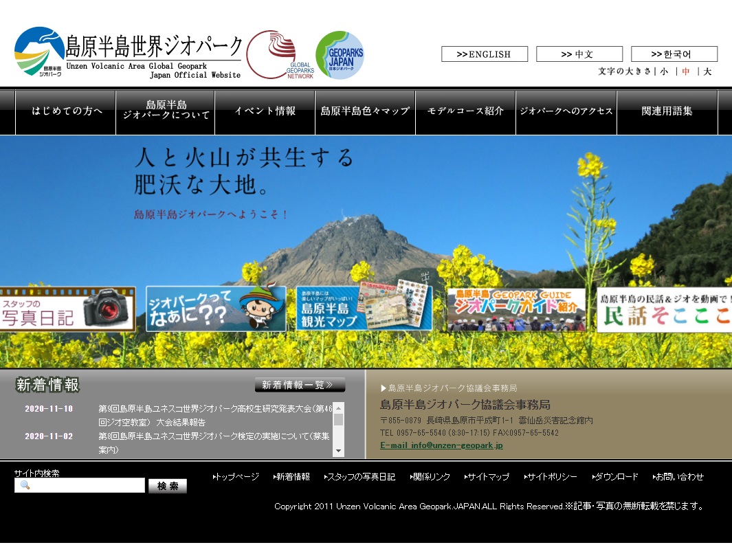Open the 新着情報一覧 news list

(298, 386)
